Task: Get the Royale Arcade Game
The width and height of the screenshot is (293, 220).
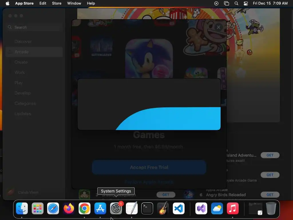Action: click(270, 175)
